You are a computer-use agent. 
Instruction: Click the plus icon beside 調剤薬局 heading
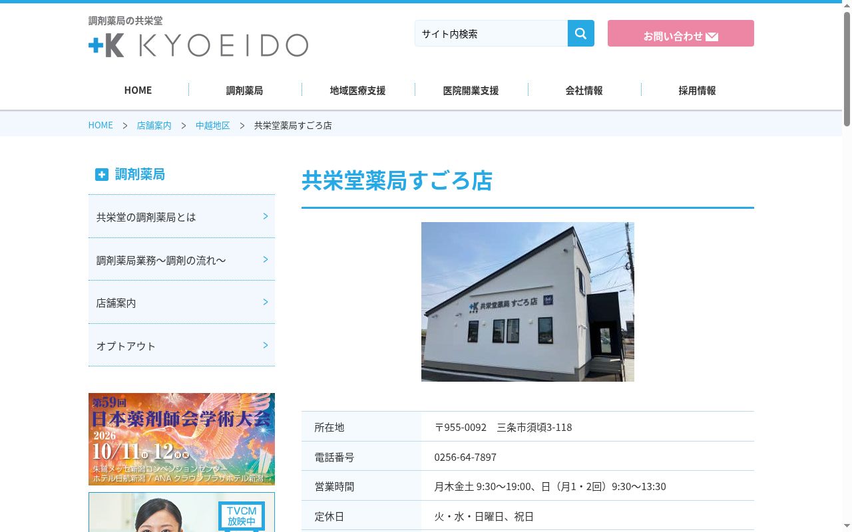pos(101,174)
